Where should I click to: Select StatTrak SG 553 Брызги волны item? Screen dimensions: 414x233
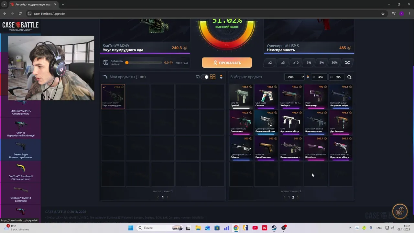(316, 122)
